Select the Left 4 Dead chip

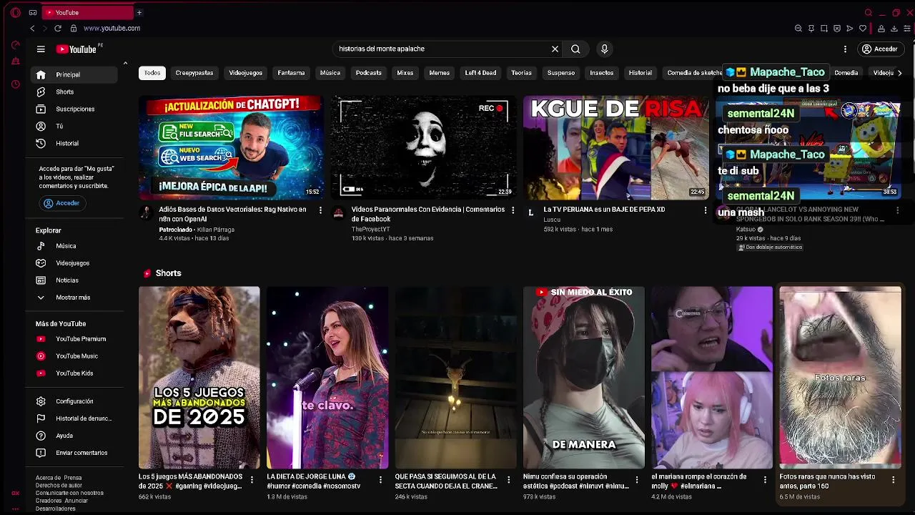pos(480,73)
